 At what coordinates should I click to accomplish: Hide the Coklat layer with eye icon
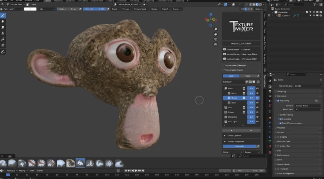pyautogui.click(x=257, y=98)
